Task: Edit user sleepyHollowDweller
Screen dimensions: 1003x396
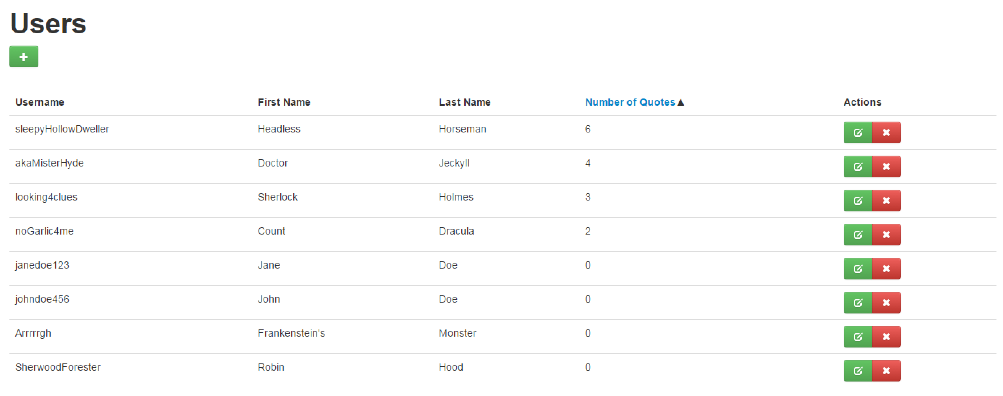Action: (858, 132)
